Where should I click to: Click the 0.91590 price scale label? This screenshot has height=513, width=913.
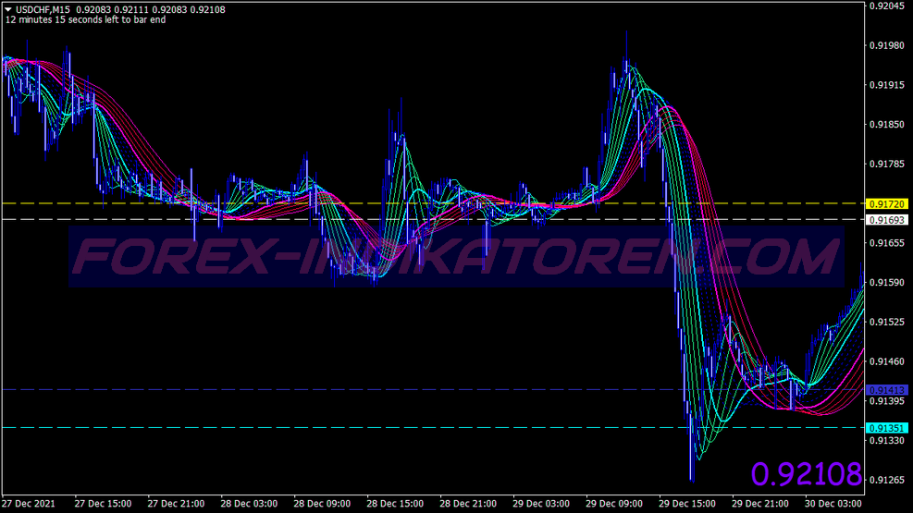887,283
